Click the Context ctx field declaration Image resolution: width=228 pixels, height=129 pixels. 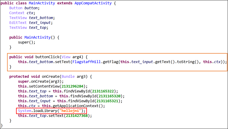tap(22, 13)
